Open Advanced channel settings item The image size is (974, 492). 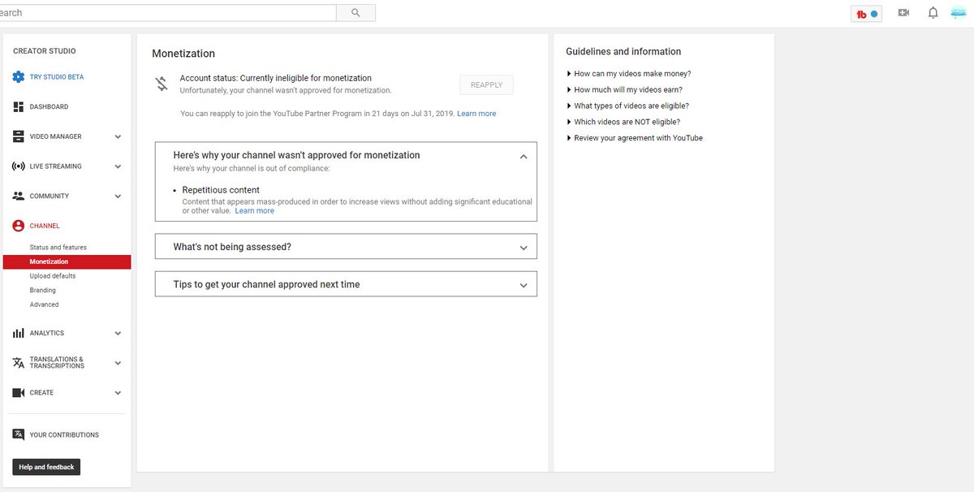(x=45, y=305)
